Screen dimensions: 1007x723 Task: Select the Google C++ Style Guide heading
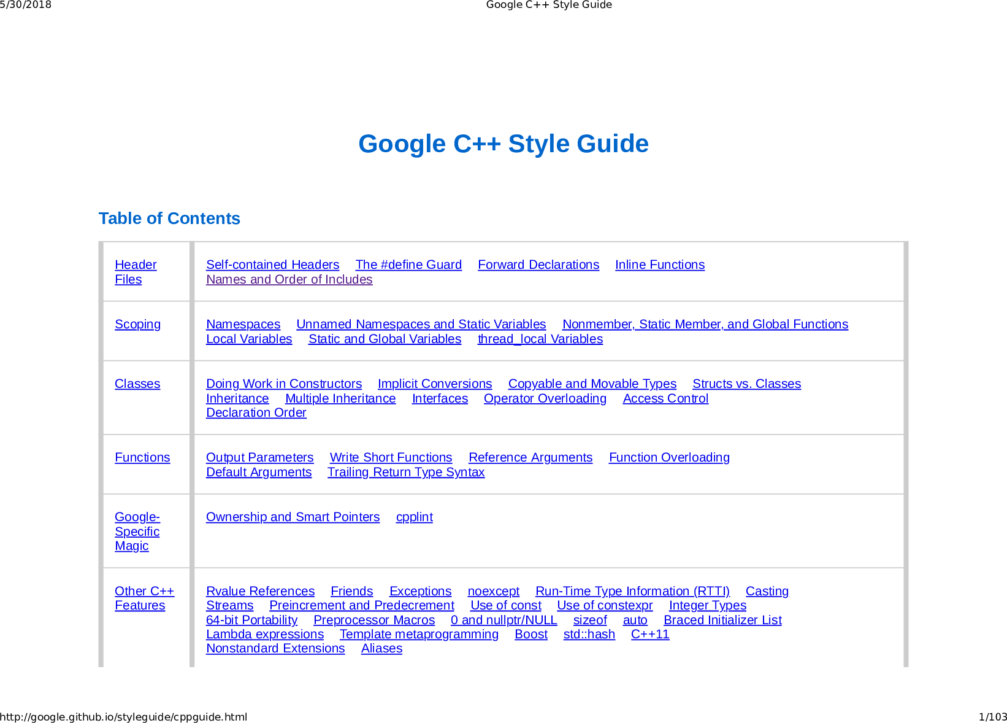(x=504, y=144)
